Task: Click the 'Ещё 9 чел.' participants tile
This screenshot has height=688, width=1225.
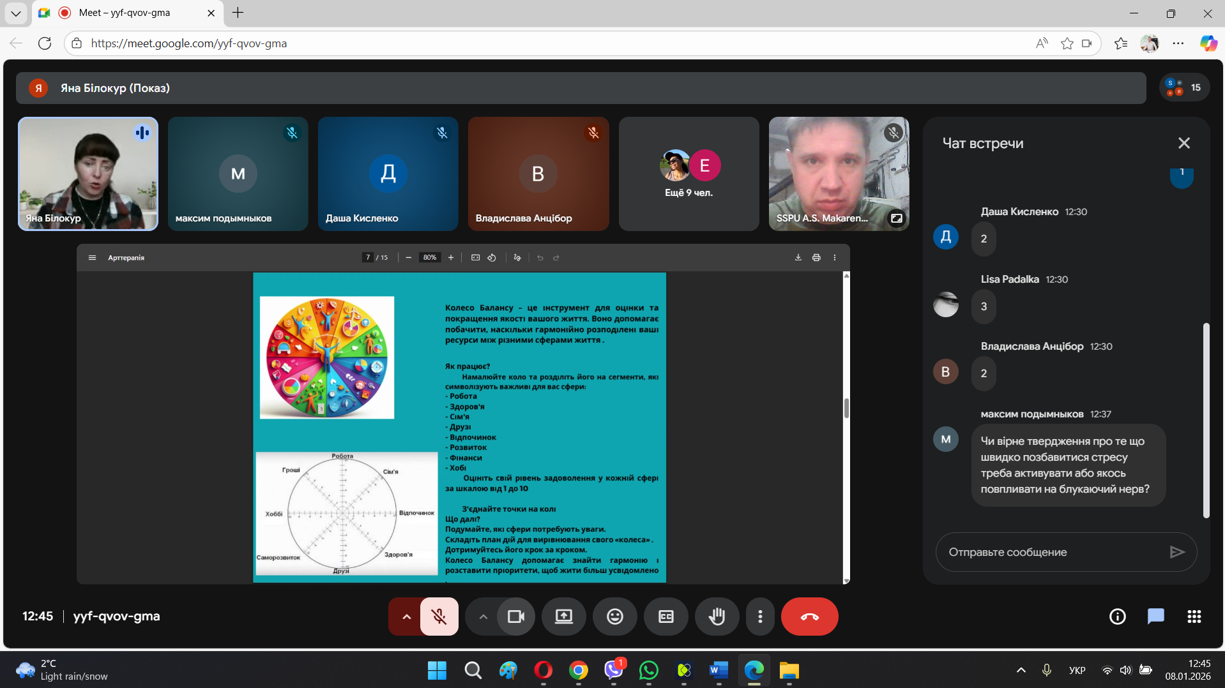Action: pos(689,174)
